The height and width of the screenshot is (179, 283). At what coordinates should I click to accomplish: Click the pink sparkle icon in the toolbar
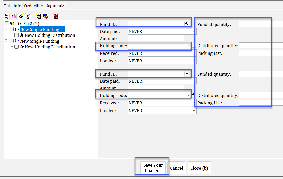tap(14, 16)
